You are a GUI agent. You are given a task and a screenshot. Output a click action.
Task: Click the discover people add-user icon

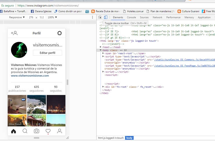pyautogui.click(x=14, y=33)
